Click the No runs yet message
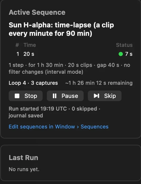The height and width of the screenshot is (184, 141). [24, 169]
